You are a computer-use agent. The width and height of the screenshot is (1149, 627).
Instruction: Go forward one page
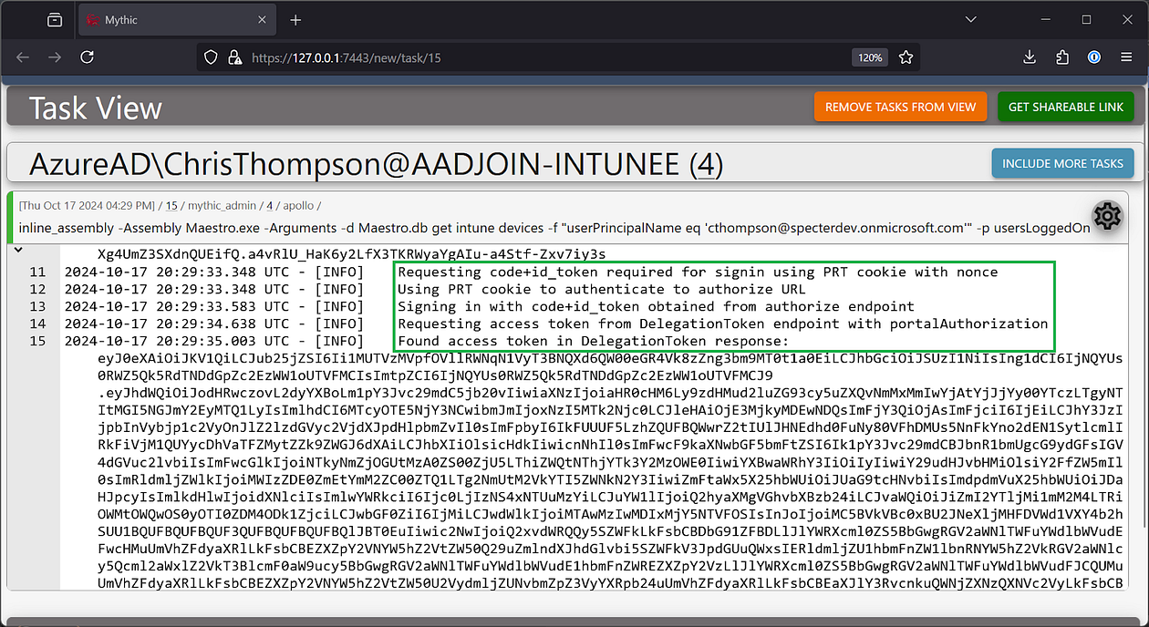[55, 57]
